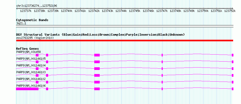Click the last exon of NM_001146105

(233, 62)
